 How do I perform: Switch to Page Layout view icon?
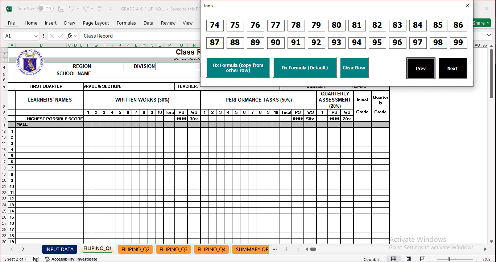click(408, 259)
